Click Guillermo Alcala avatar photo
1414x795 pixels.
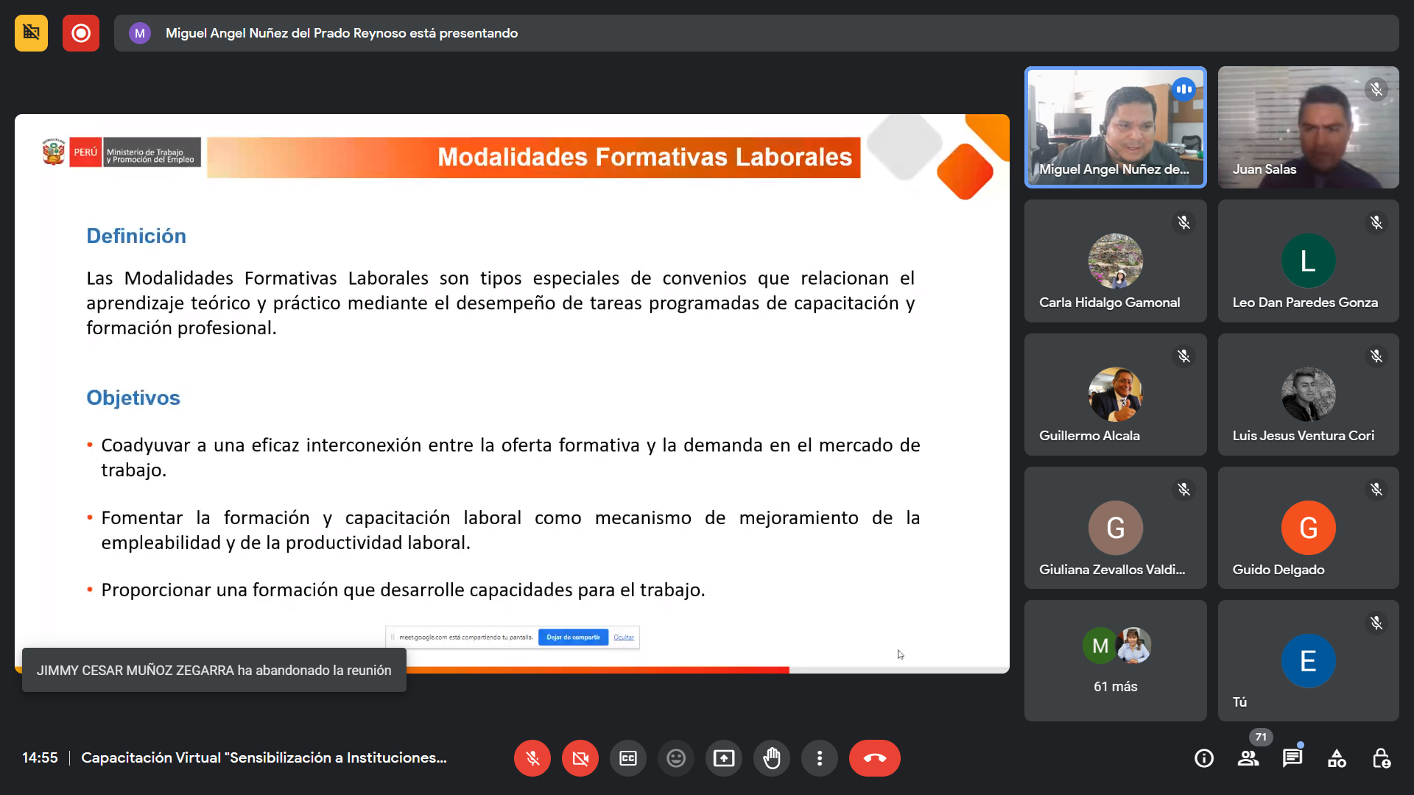[1116, 394]
